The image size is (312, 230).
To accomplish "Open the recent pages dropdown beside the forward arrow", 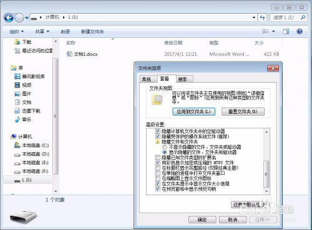I will click(x=27, y=18).
